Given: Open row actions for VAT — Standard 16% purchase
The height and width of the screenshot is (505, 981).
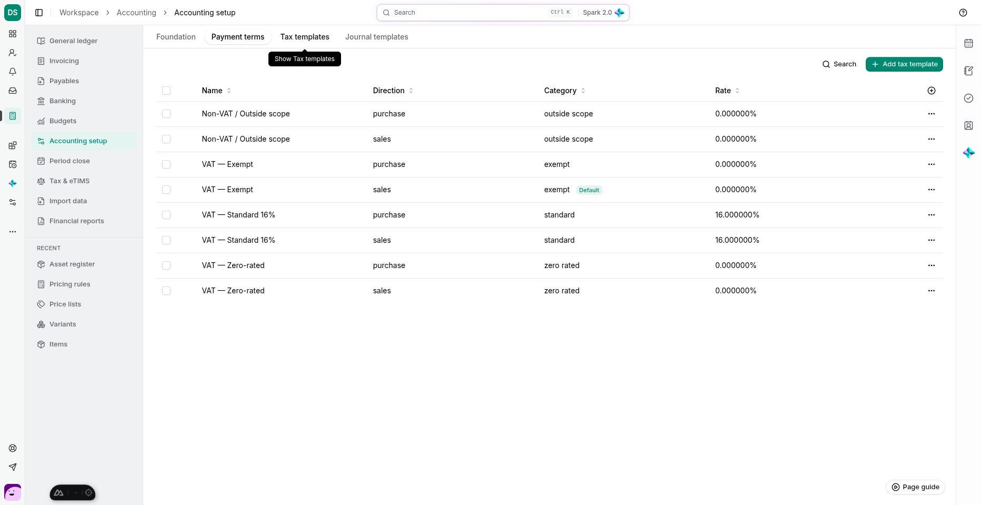Looking at the screenshot, I should (931, 215).
